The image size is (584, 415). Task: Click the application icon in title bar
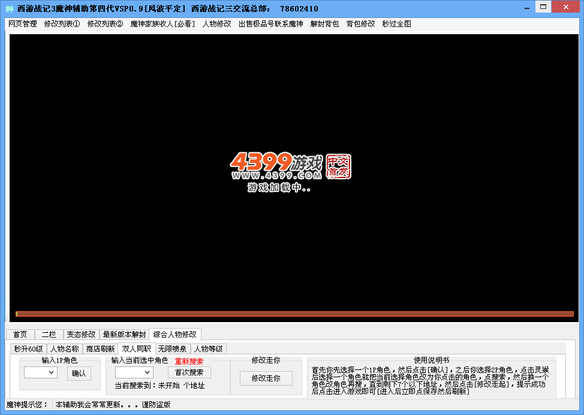(x=10, y=8)
